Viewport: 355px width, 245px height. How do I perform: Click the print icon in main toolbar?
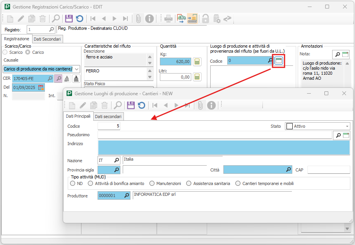(x=168, y=19)
